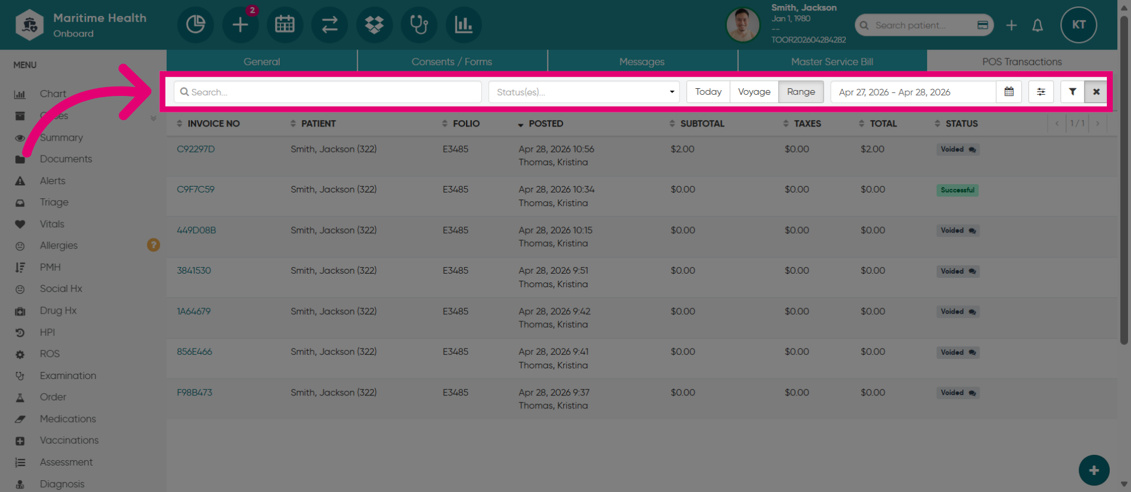Click the Maritime Health logo

point(29,25)
